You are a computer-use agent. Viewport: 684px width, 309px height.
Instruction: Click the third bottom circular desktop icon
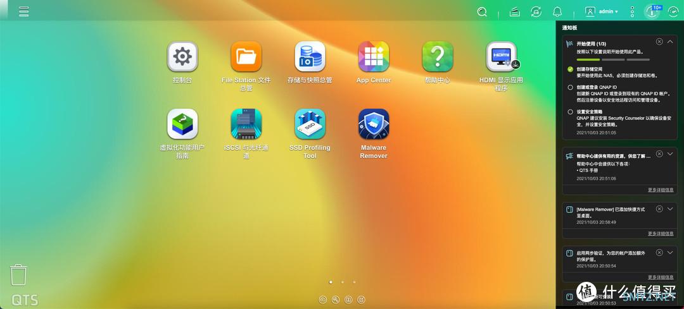tap(348, 300)
